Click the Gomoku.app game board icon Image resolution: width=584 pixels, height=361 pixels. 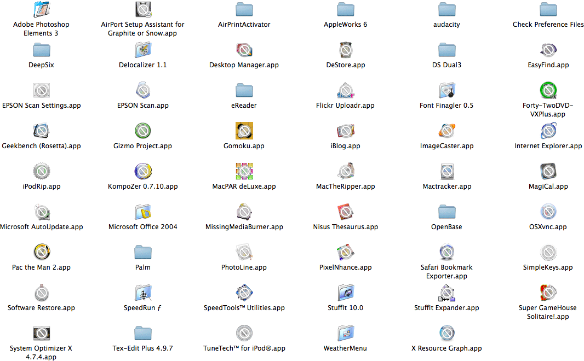pyautogui.click(x=244, y=131)
